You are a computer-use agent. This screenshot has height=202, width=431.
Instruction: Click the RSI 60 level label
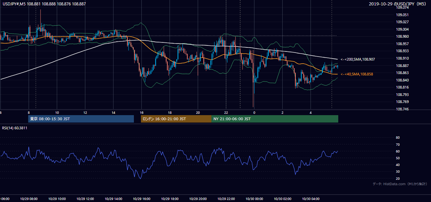[x=398, y=151]
